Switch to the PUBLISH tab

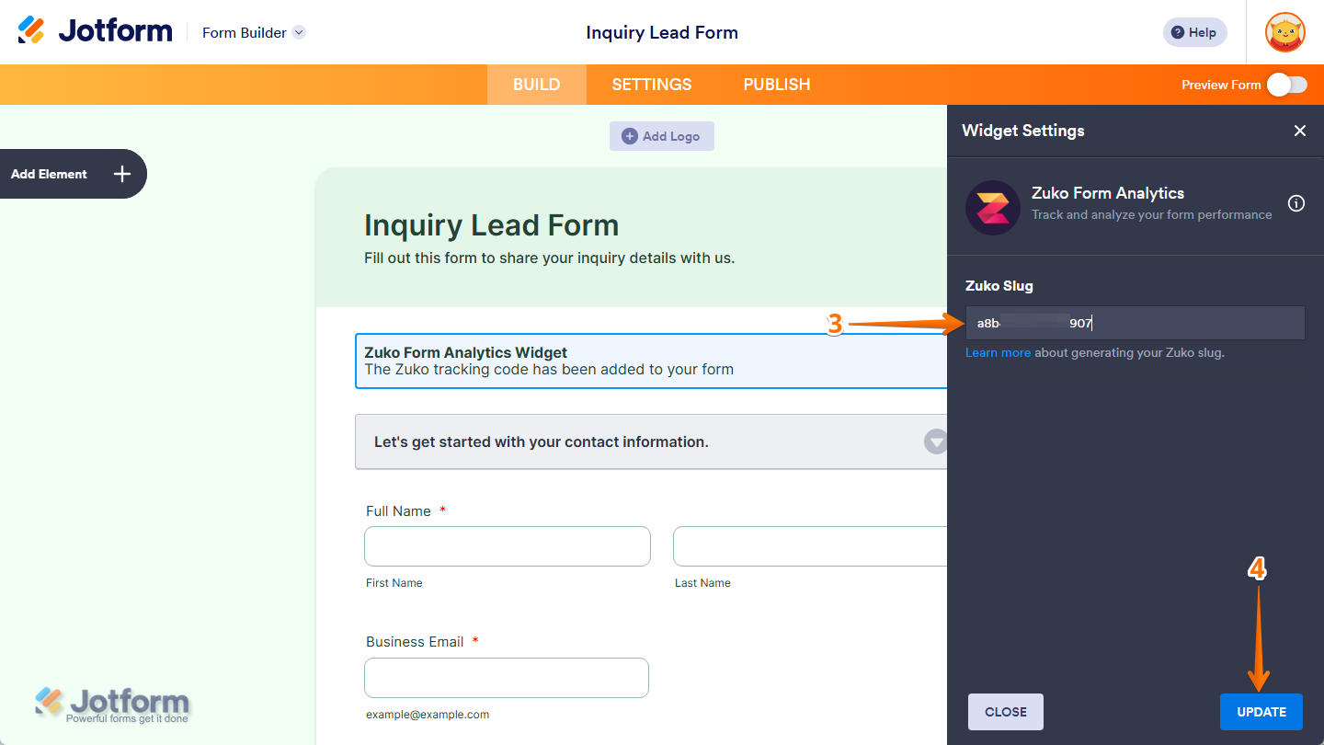776,84
